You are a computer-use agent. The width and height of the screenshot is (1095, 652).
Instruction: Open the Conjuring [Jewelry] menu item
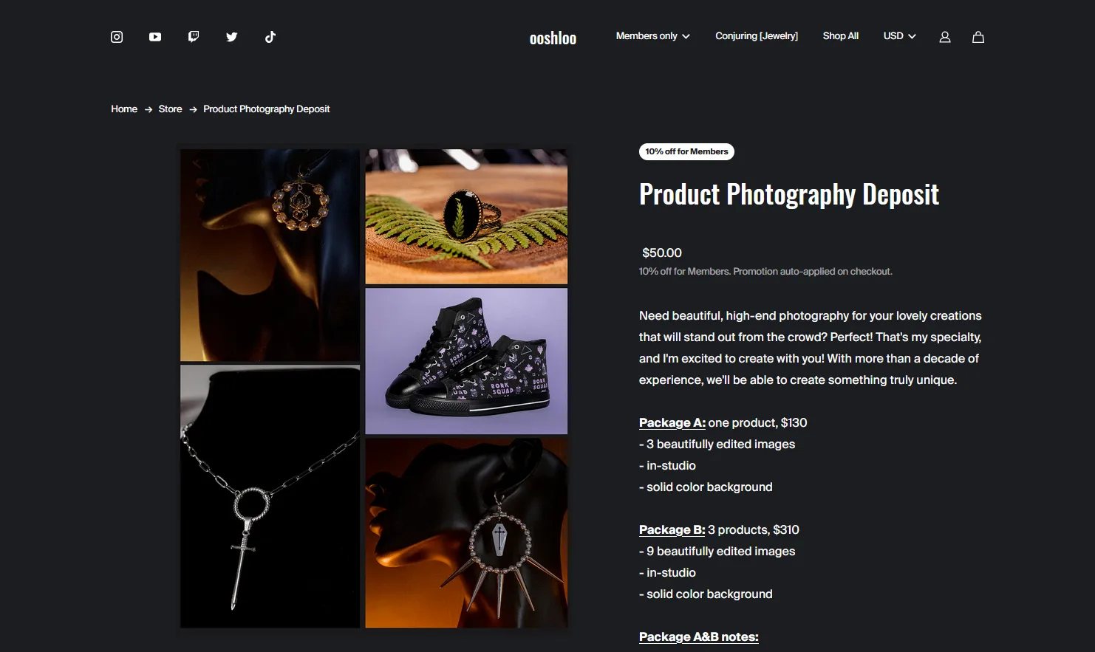[757, 35]
